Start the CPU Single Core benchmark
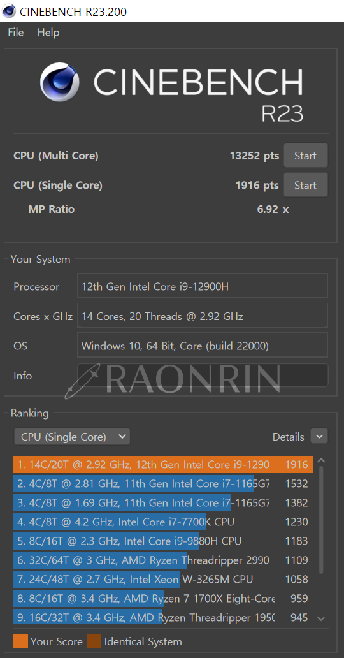 pyautogui.click(x=305, y=185)
